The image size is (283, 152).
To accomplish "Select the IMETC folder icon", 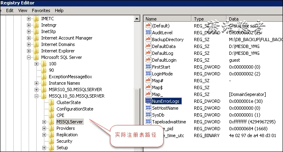I will [36, 19].
